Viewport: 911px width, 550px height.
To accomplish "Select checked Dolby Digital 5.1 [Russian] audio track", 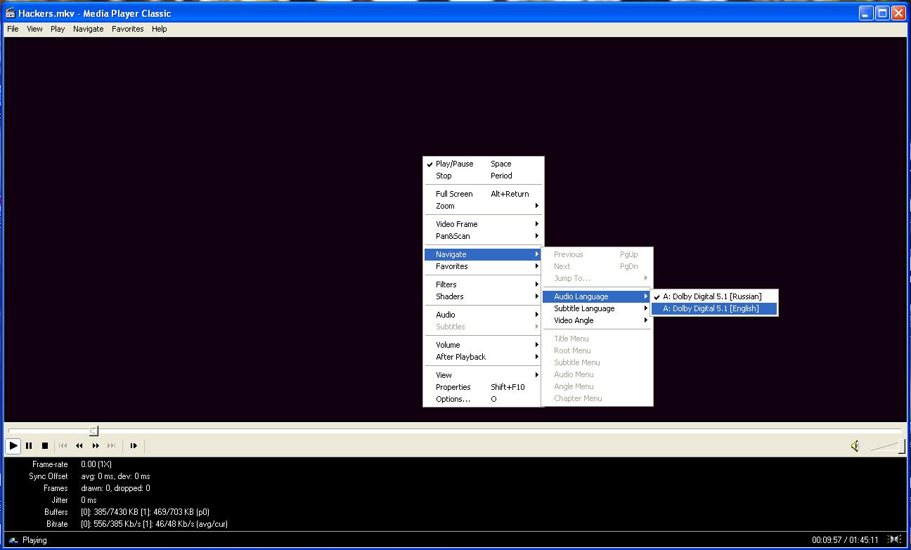I will (x=714, y=296).
